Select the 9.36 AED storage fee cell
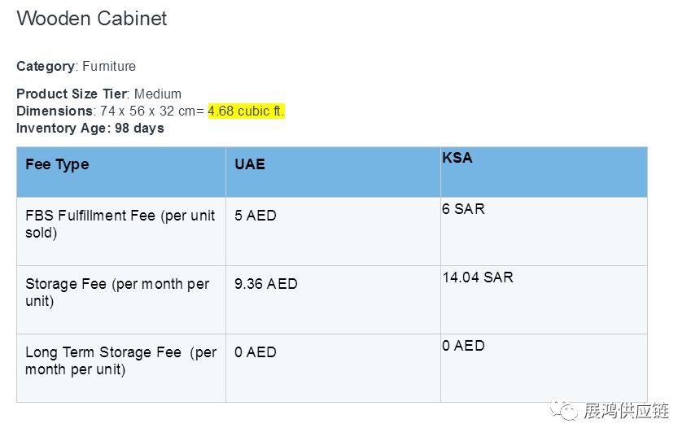691x441 pixels. [x=266, y=284]
